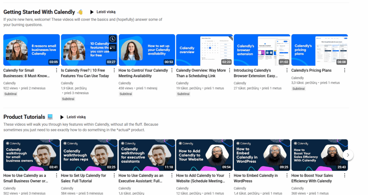Screen dimensions: 368x195
Task: Open menu for Is Calendly Free video
Action: pos(114,70)
